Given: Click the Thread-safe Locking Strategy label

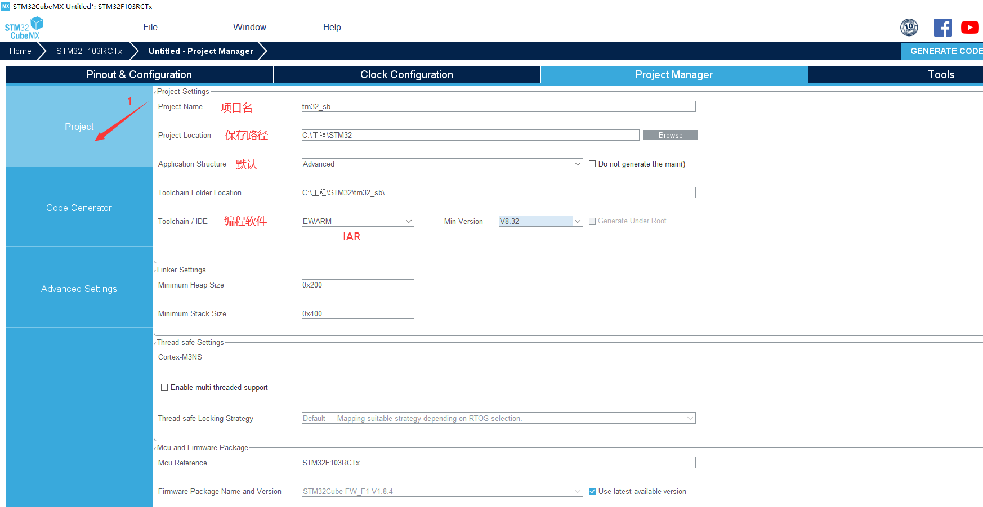Looking at the screenshot, I should pos(205,418).
